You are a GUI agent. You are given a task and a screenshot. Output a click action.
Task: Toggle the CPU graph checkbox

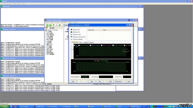pyautogui.click(x=74, y=45)
